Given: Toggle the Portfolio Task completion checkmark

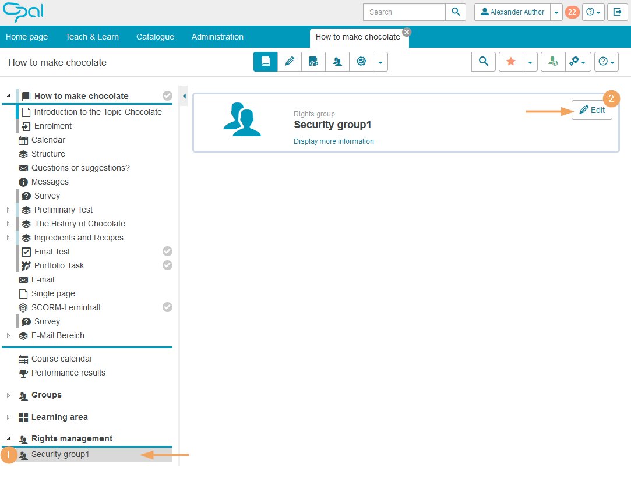Looking at the screenshot, I should (167, 265).
